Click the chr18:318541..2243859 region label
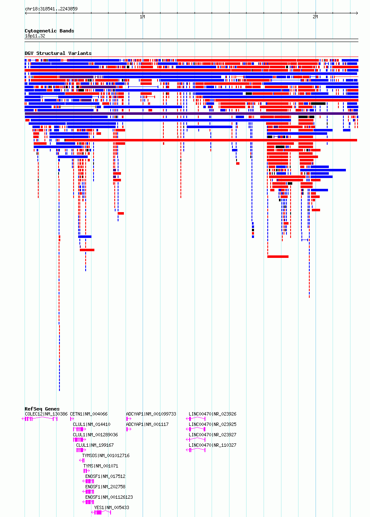 51,9
